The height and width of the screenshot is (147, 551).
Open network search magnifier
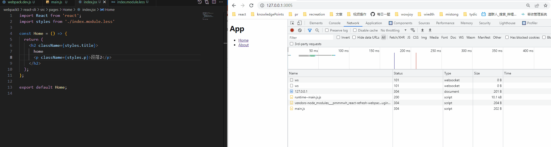pyautogui.click(x=317, y=30)
